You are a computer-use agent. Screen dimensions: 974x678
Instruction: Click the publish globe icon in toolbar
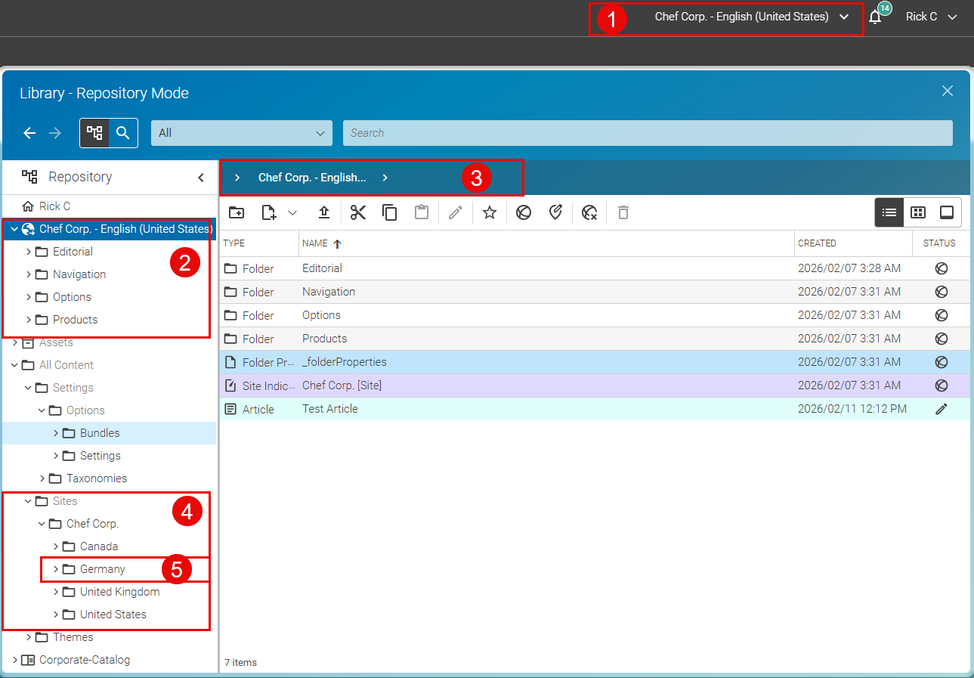pos(523,213)
